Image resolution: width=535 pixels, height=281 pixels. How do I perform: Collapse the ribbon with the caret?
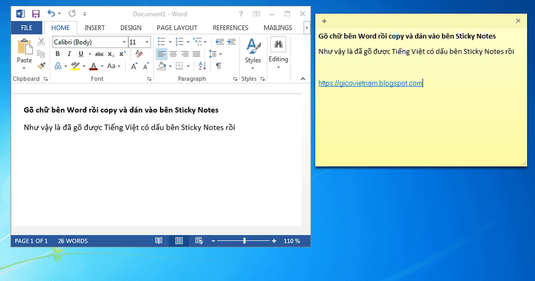coord(302,79)
